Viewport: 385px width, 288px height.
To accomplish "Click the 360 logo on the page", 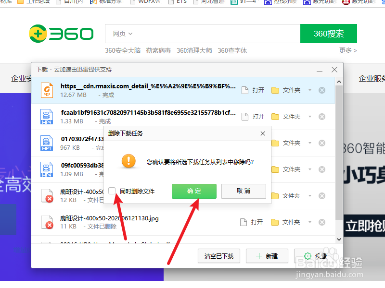I will [61, 34].
